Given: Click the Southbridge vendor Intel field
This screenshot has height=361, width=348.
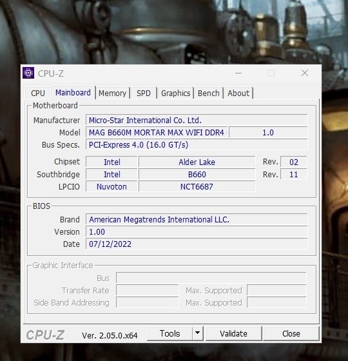Looking at the screenshot, I should click(x=112, y=174).
